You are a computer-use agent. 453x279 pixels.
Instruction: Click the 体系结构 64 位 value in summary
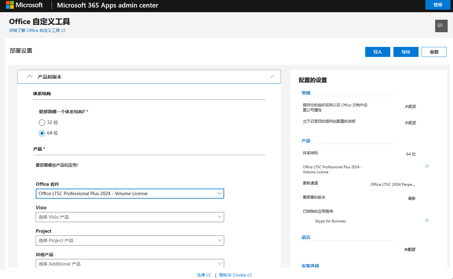411,154
